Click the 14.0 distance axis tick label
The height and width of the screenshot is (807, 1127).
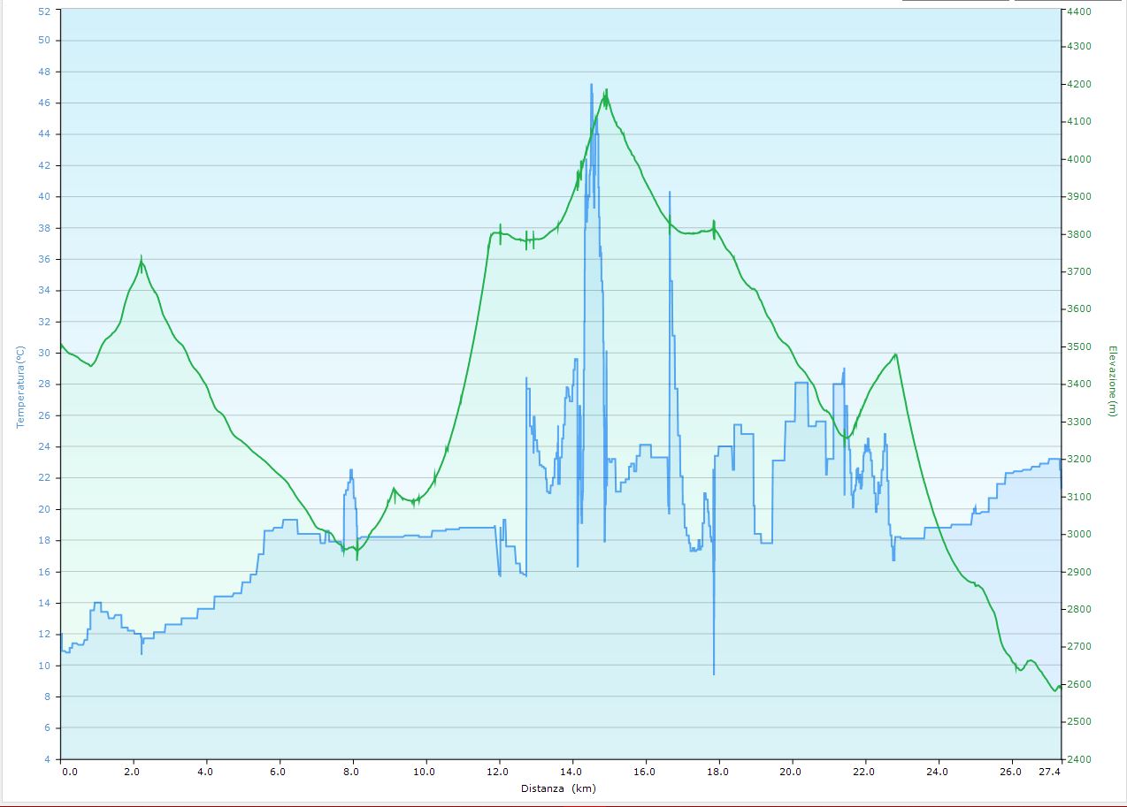tap(571, 772)
